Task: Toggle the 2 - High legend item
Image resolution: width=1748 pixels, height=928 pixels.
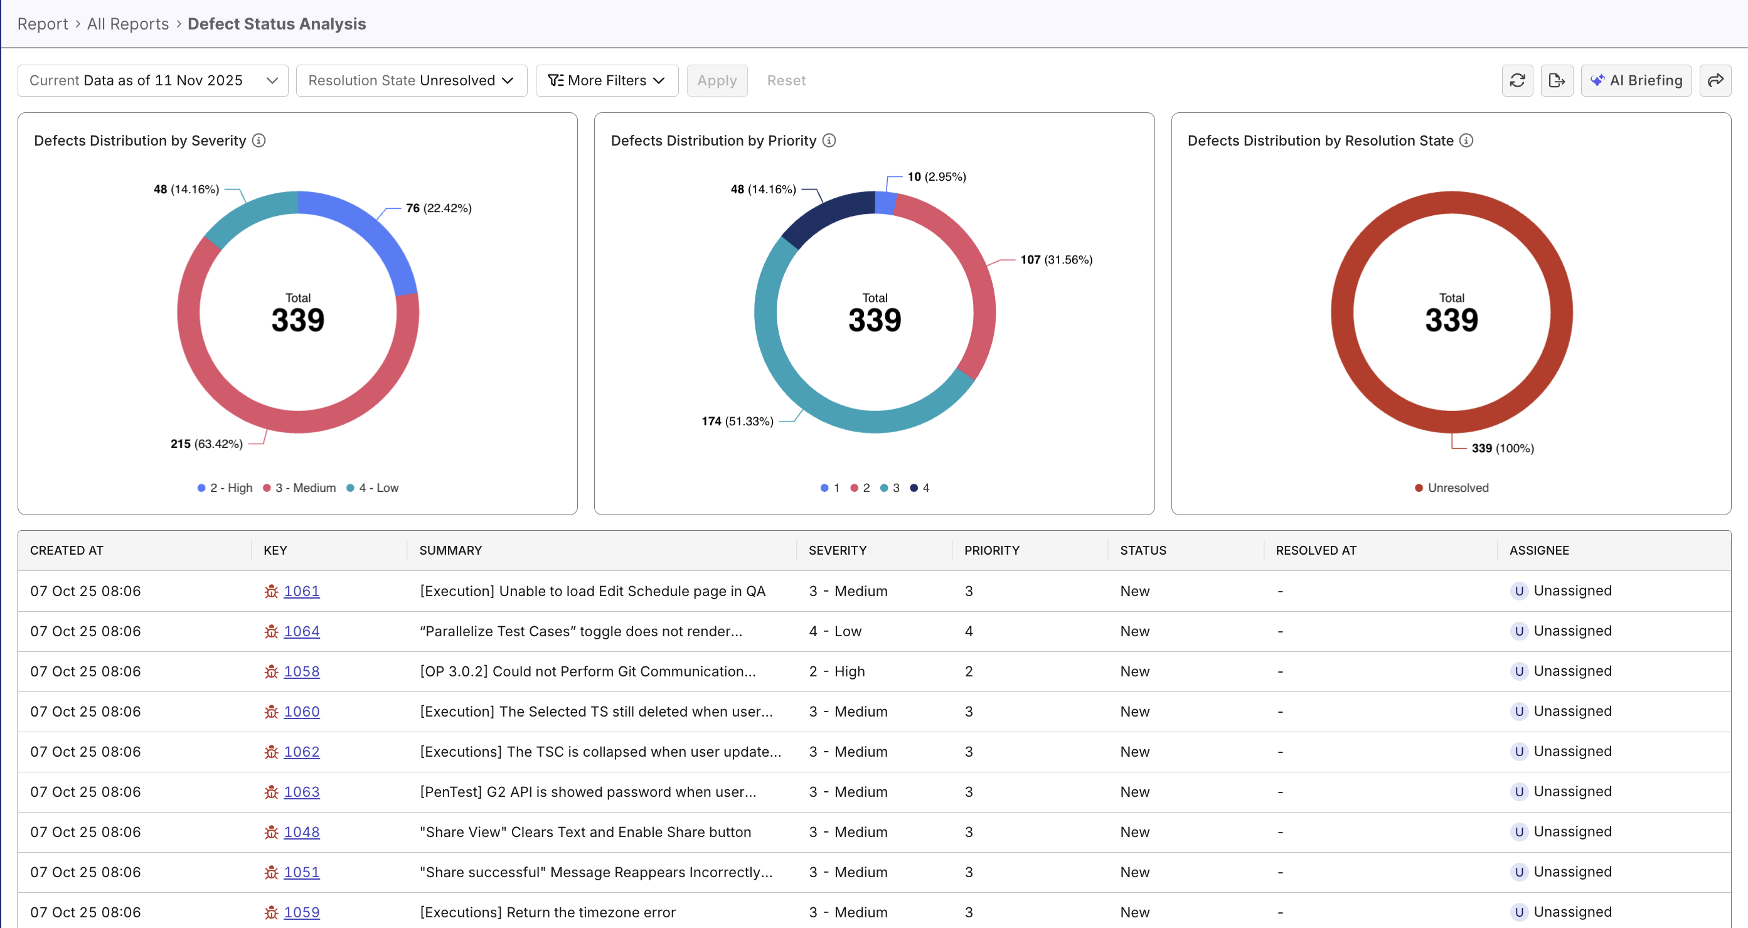Action: pos(224,487)
